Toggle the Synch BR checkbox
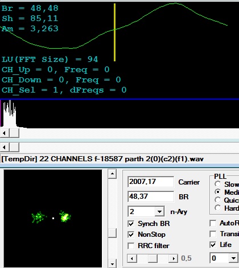Screen dimensions: 239x268 131,224
